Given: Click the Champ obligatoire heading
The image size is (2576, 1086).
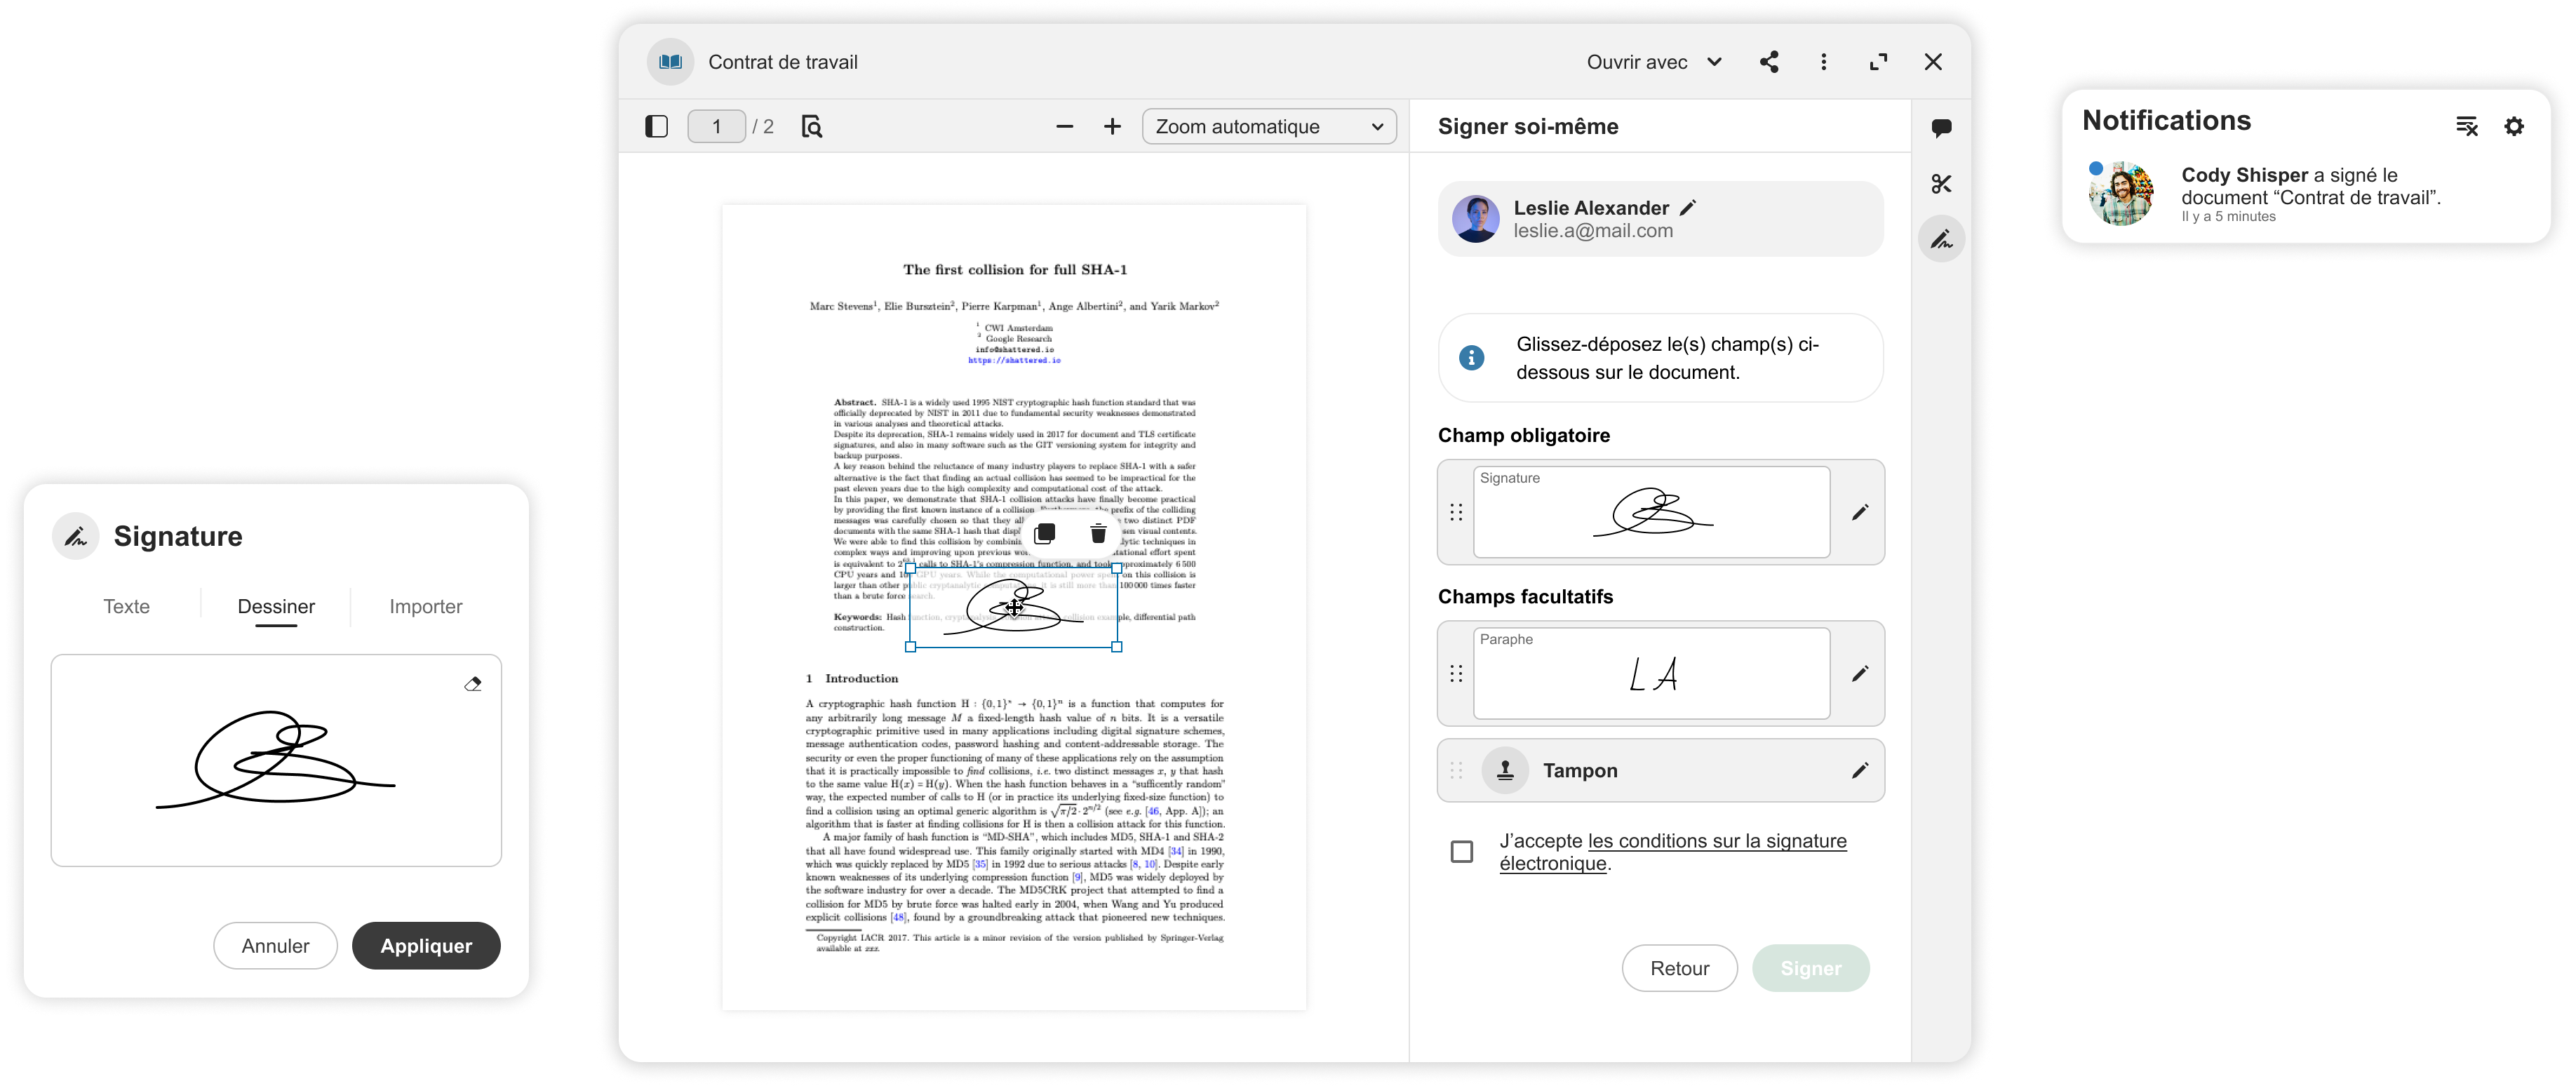Looking at the screenshot, I should click(x=1523, y=435).
